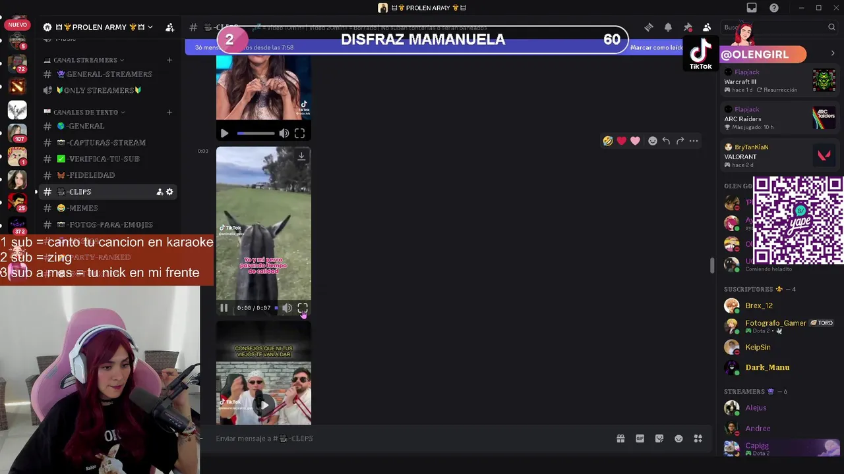Open the Help question mark icon
This screenshot has width=844, height=474.
pyautogui.click(x=774, y=8)
